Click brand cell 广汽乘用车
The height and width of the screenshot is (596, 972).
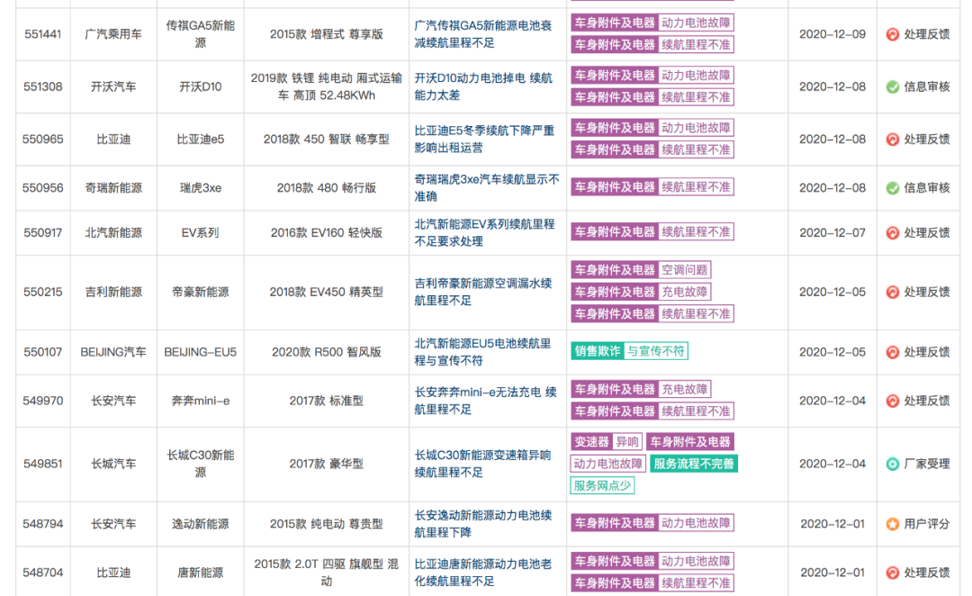pos(113,34)
